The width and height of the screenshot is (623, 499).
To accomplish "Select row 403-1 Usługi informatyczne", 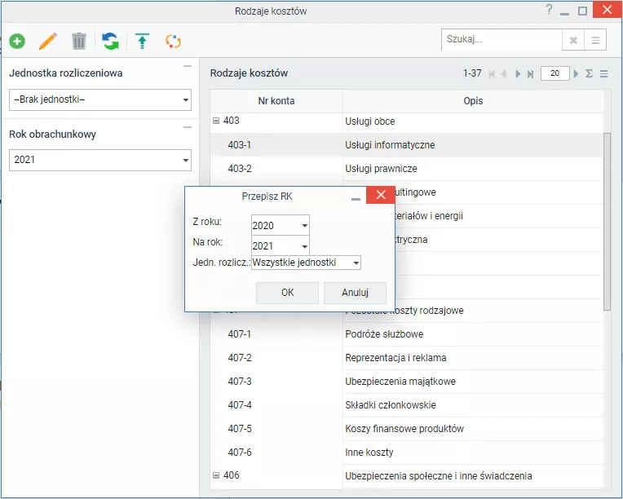I will [406, 145].
